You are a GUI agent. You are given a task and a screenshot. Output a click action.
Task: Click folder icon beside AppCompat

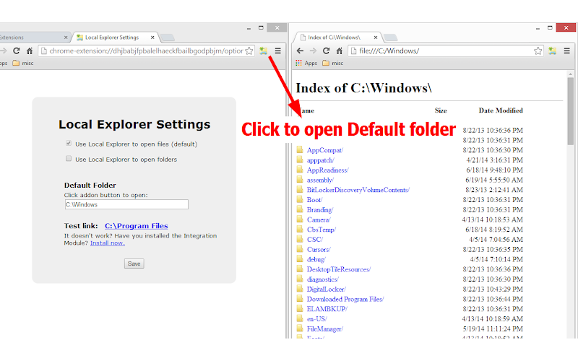[x=300, y=149]
